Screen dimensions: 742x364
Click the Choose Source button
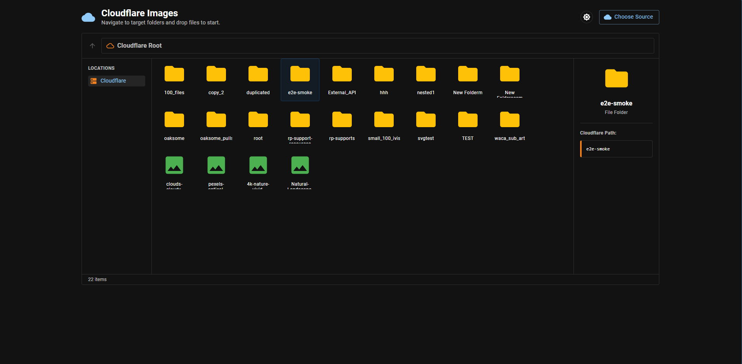click(629, 17)
